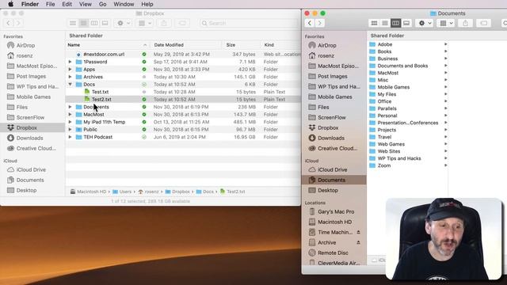This screenshot has height=285, width=507.
Task: Switch Documents window to icon view
Action: click(x=374, y=23)
